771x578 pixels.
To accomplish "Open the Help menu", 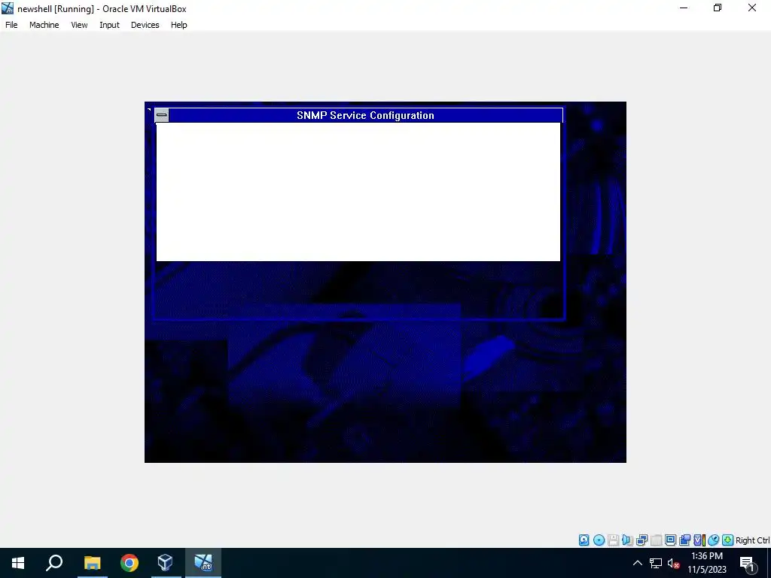I will click(x=179, y=25).
